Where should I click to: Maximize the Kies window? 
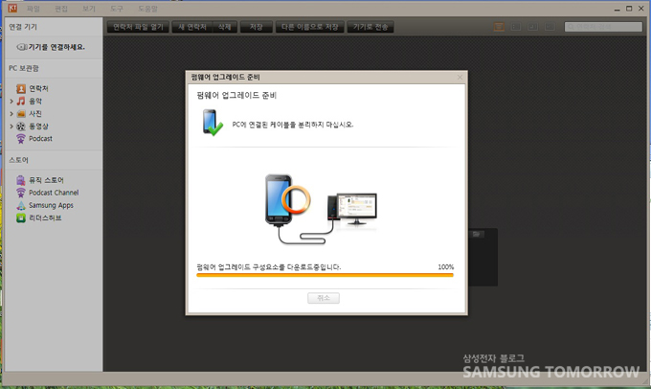(x=629, y=9)
